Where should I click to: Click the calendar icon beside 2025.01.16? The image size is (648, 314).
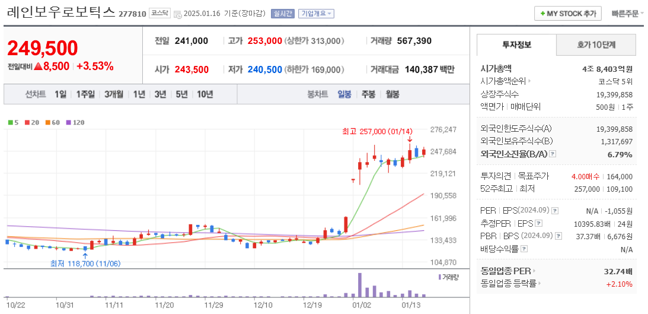pyautogui.click(x=177, y=14)
